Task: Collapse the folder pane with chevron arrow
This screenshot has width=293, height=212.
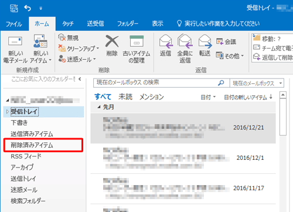Action: [x=80, y=79]
